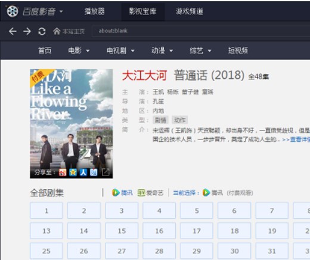Play episode 1
This screenshot has height=260, width=310.
point(46,211)
